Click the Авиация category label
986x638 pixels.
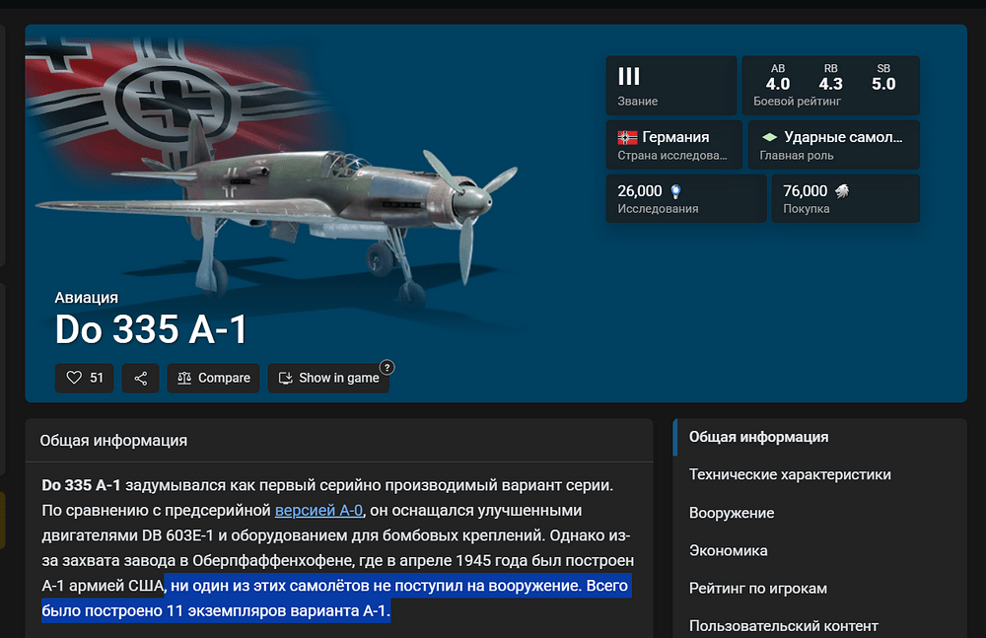[87, 297]
